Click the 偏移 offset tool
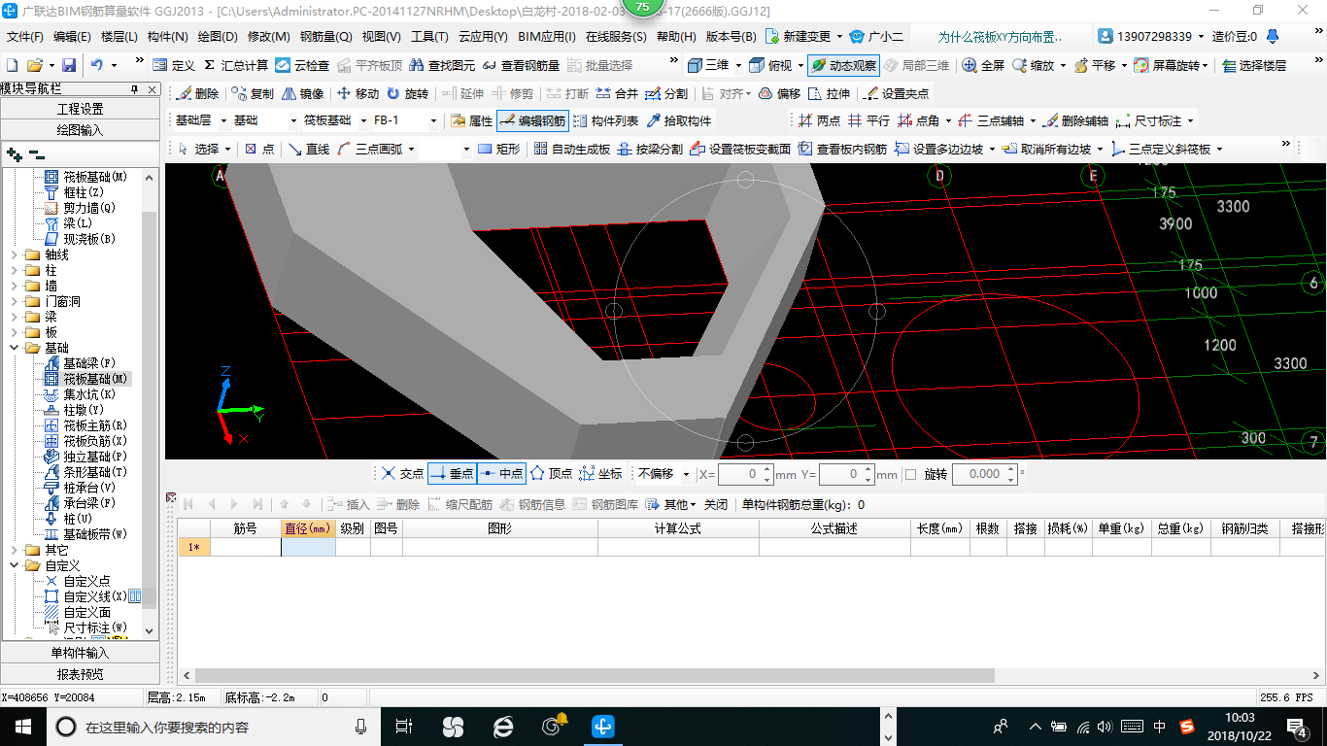Image resolution: width=1327 pixels, height=746 pixels. (779, 94)
